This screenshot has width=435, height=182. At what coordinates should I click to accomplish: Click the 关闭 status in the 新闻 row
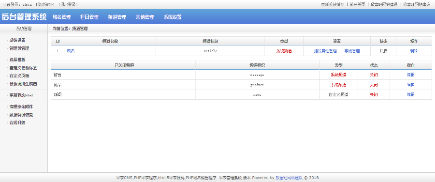tap(374, 94)
